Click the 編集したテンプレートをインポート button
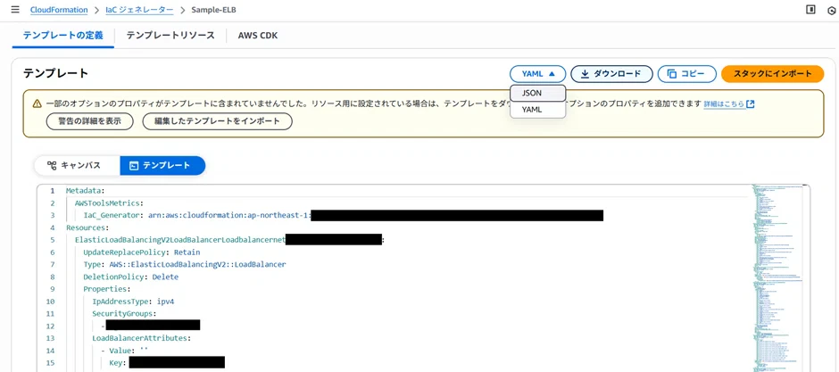 (x=217, y=121)
